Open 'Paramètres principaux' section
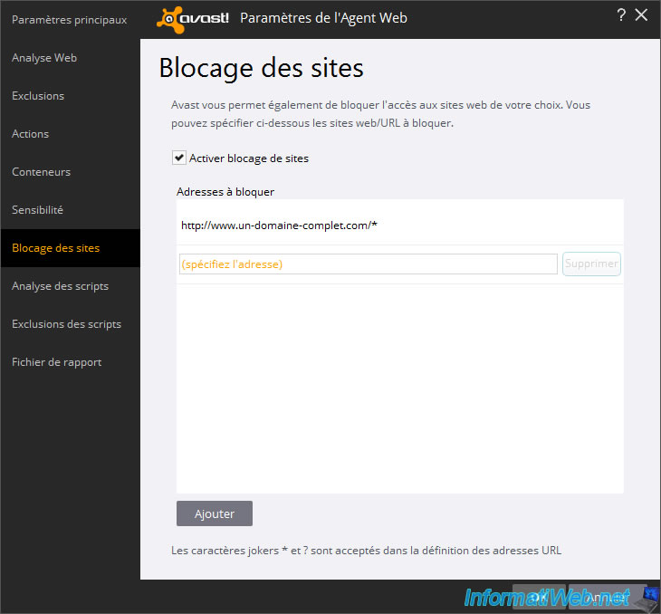This screenshot has width=661, height=614. (69, 20)
